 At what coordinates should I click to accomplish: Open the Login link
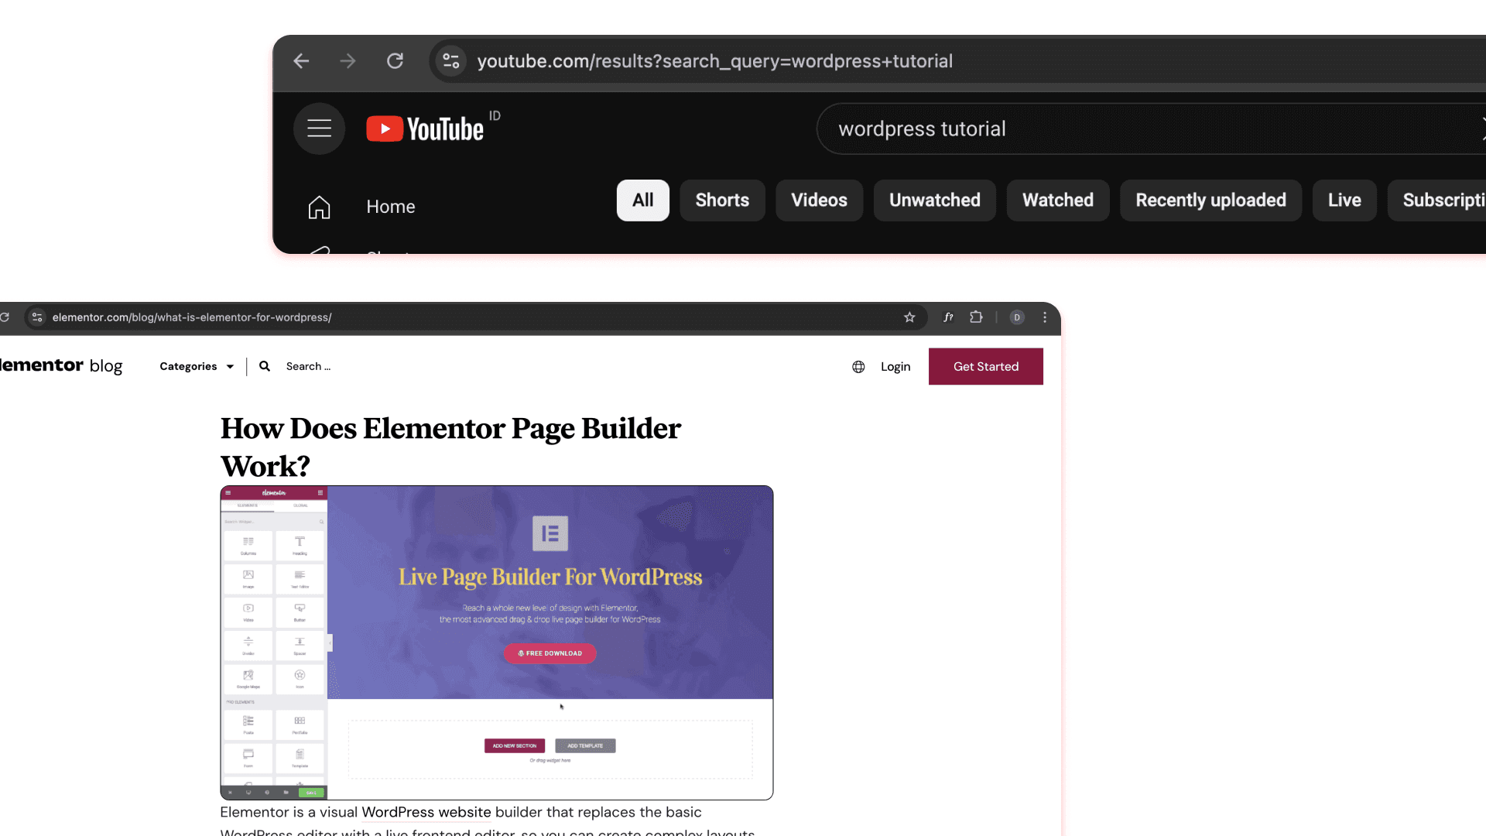[x=895, y=367]
